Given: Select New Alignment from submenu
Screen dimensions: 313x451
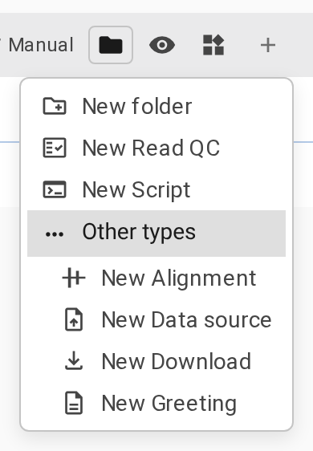Looking at the screenshot, I should coord(156,278).
